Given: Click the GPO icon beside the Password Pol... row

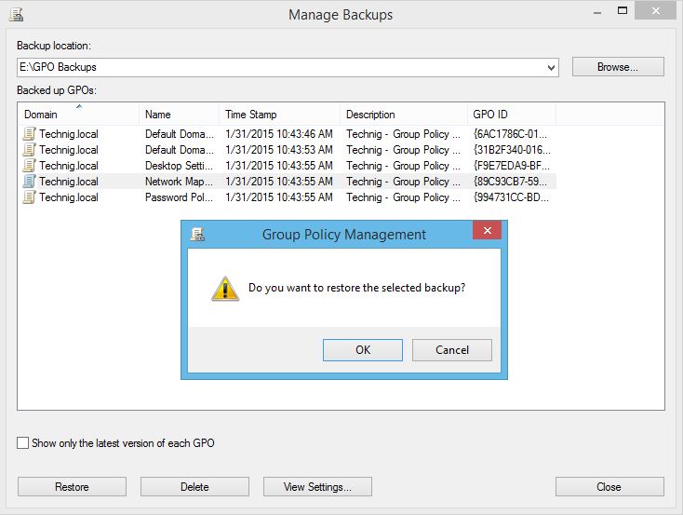Looking at the screenshot, I should (x=29, y=197).
